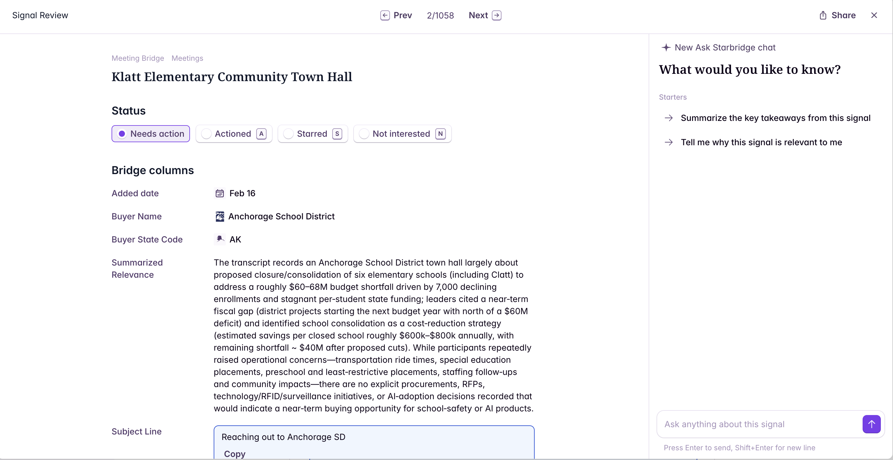Close the Signal Review panel
The image size is (893, 460).
point(874,15)
